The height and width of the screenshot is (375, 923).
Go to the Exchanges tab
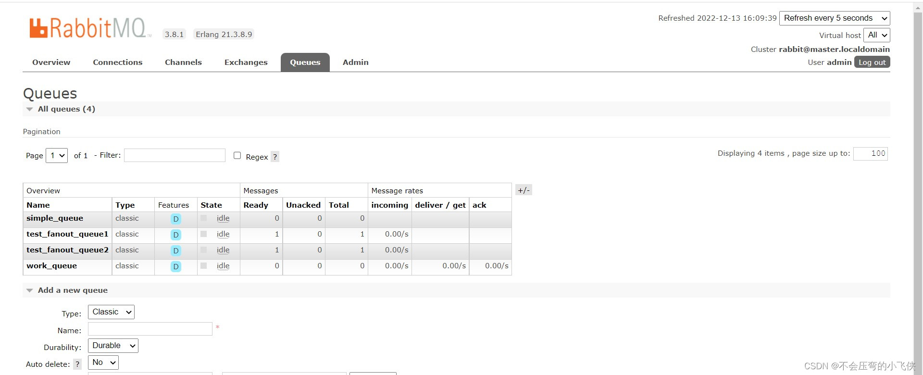pyautogui.click(x=246, y=62)
